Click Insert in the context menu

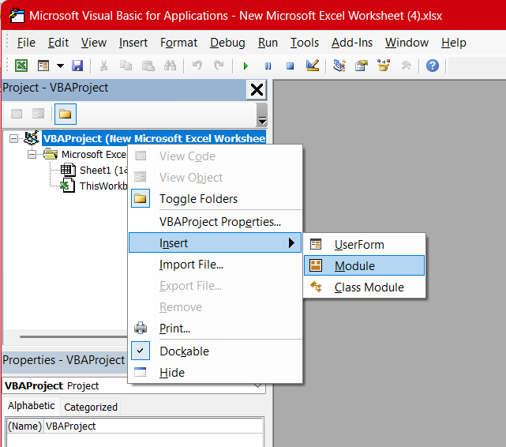[216, 242]
